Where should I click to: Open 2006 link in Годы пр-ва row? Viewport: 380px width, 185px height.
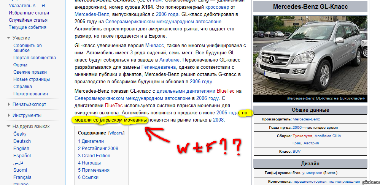[297, 127]
